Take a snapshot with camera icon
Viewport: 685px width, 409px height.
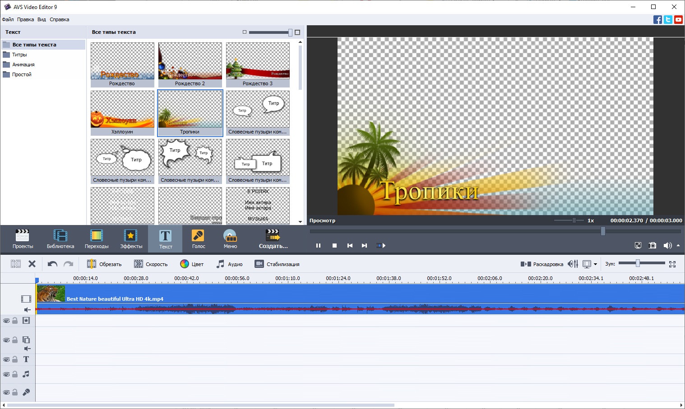653,245
